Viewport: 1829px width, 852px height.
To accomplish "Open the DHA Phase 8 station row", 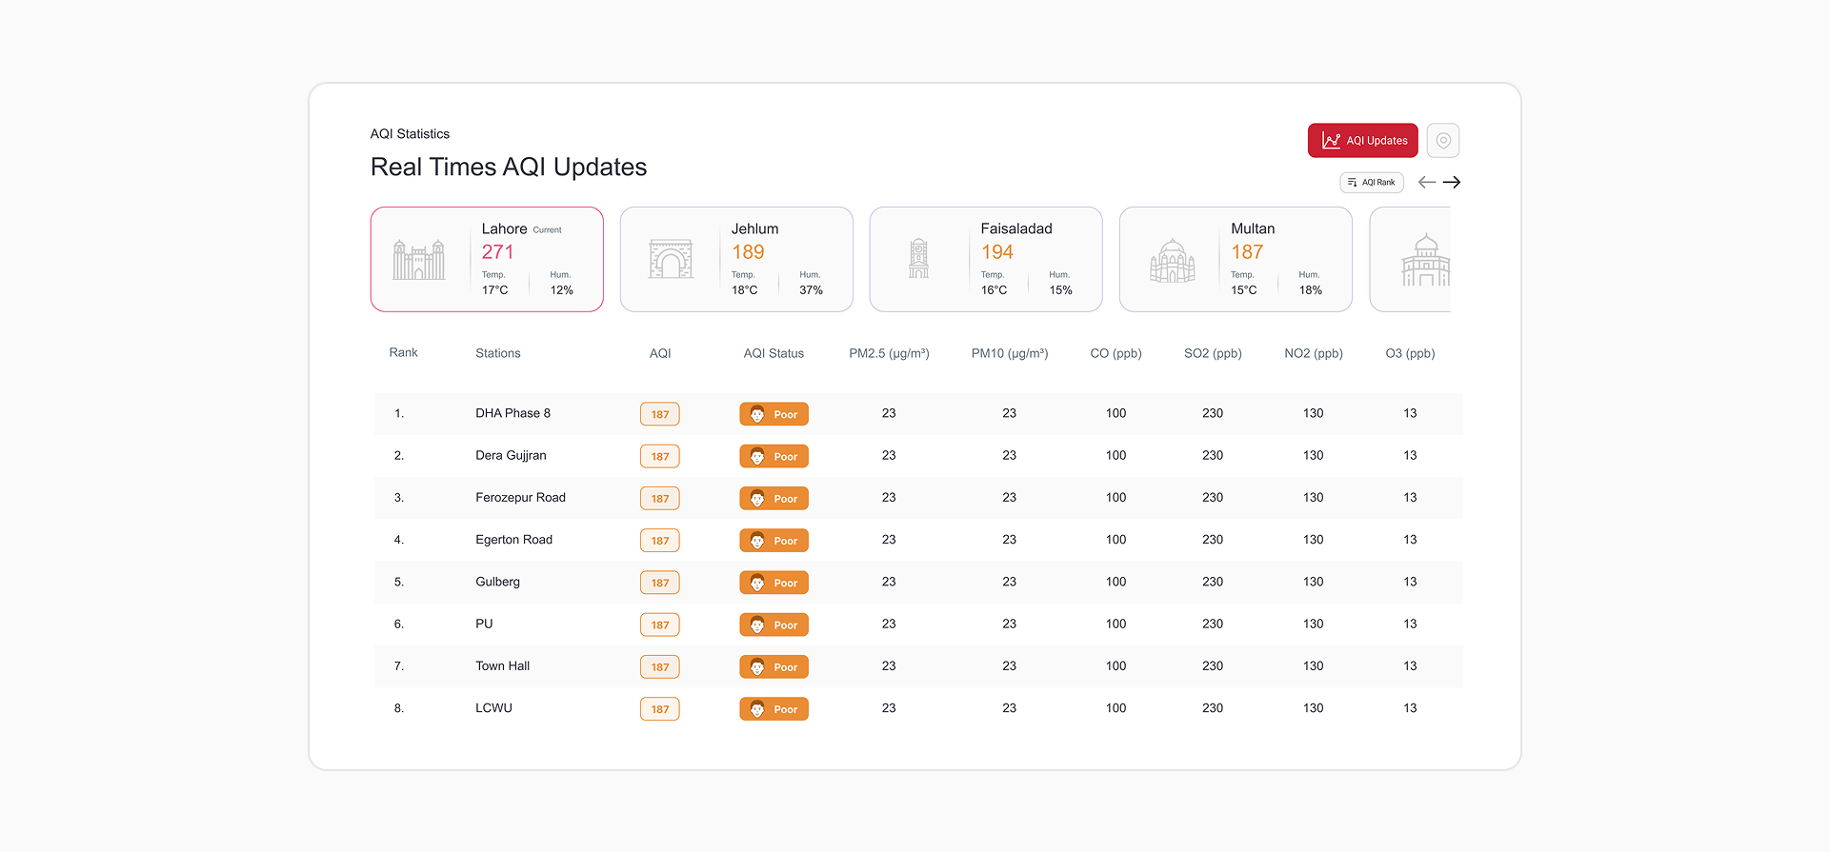I will click(513, 413).
